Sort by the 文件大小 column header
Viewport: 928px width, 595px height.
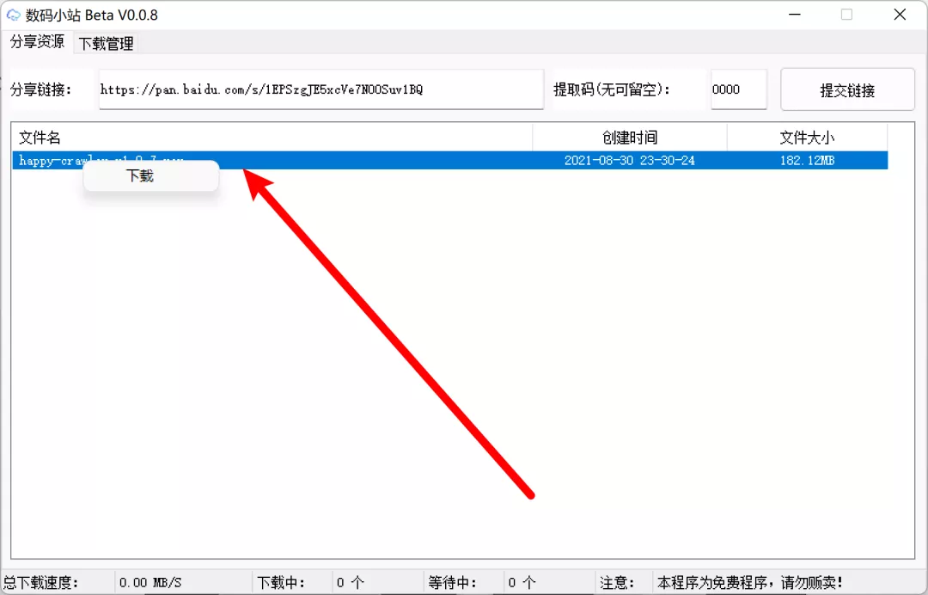[807, 138]
